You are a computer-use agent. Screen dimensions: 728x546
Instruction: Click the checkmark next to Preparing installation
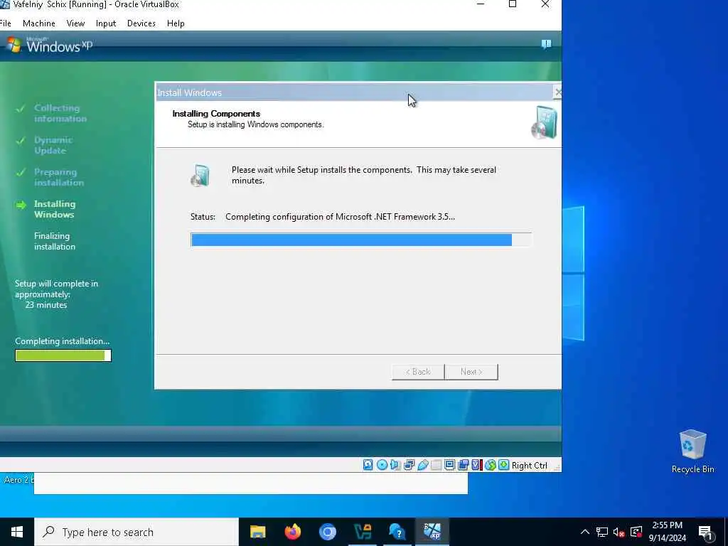click(x=21, y=173)
